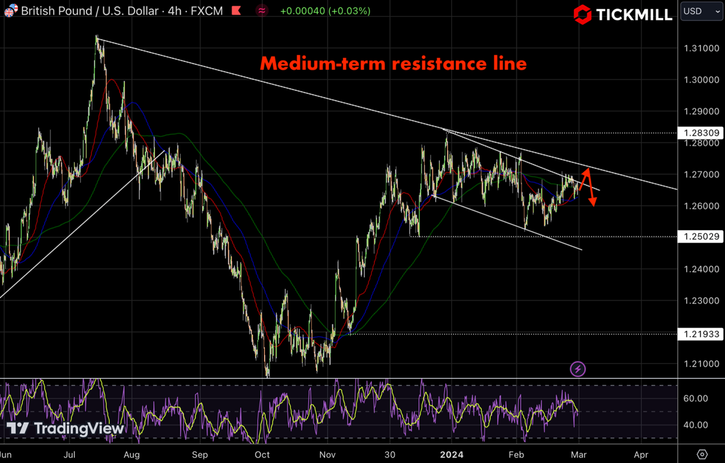Click the 1.31000 price axis value
Image resolution: width=725 pixels, height=463 pixels.
pyautogui.click(x=701, y=48)
